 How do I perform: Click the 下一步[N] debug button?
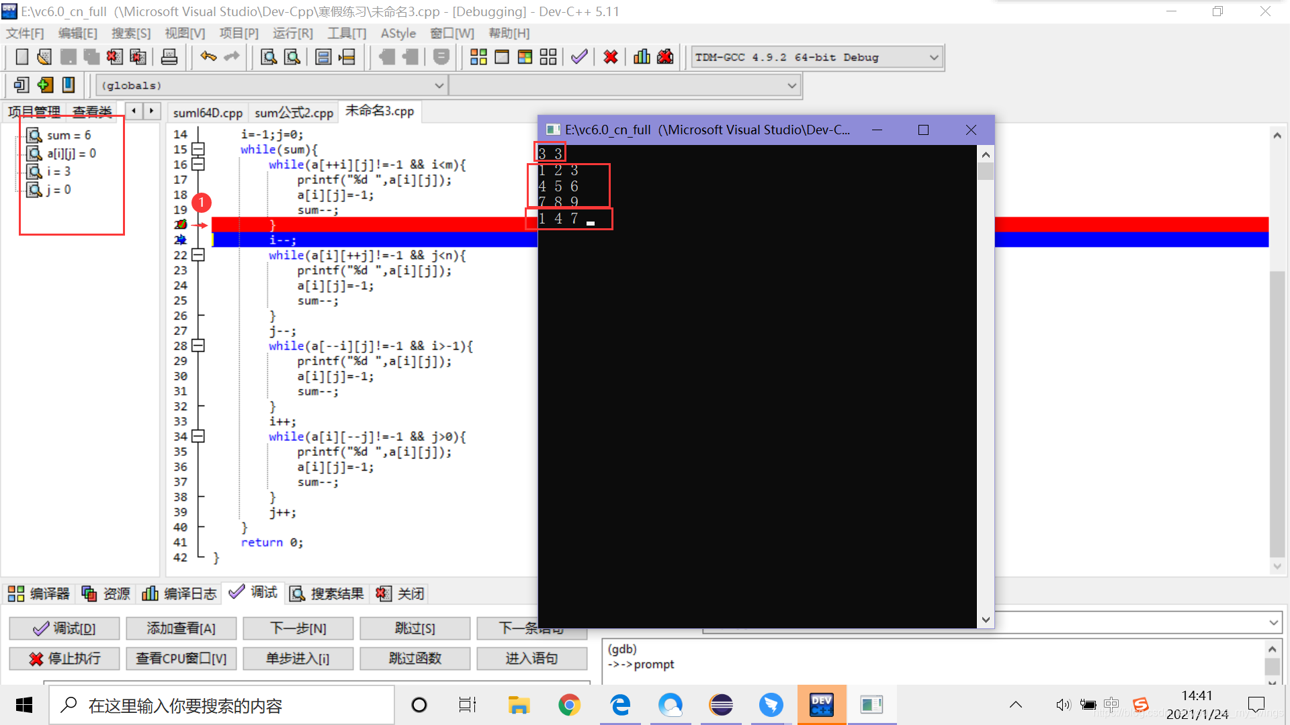[x=298, y=628]
